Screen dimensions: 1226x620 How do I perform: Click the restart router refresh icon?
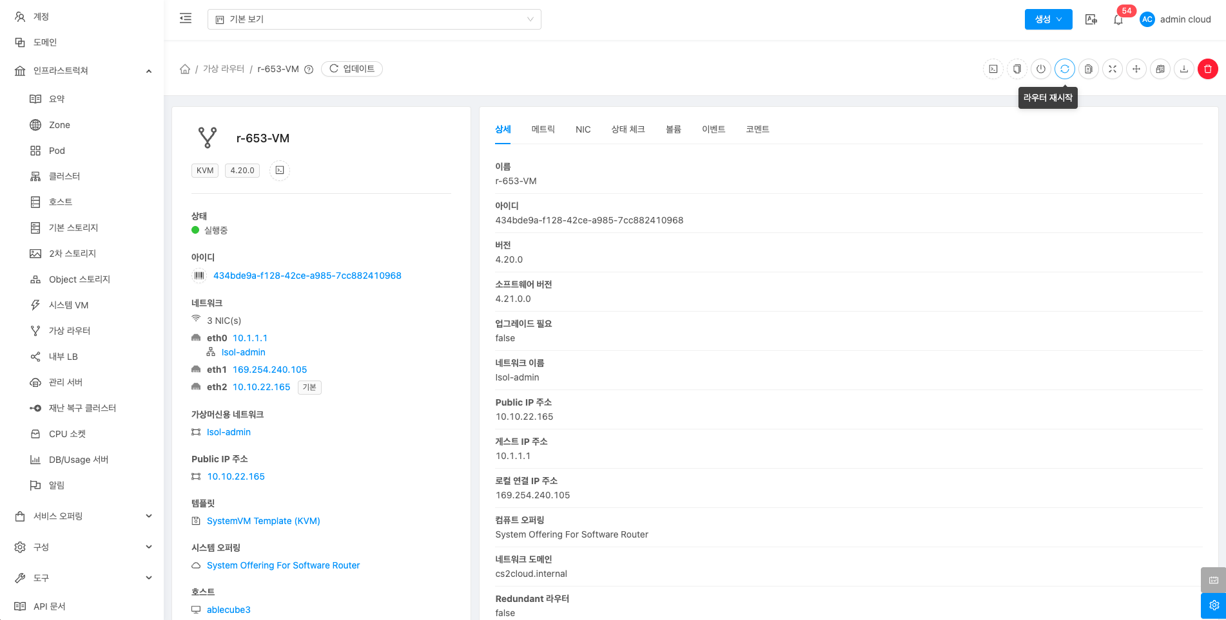pyautogui.click(x=1064, y=69)
